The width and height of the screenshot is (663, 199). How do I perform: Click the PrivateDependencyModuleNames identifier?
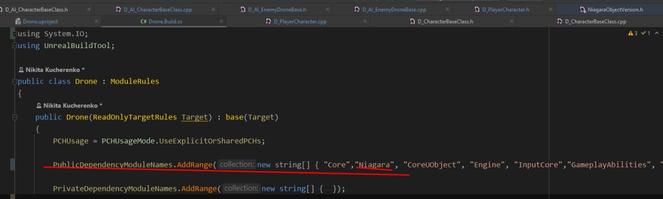pyautogui.click(x=115, y=189)
